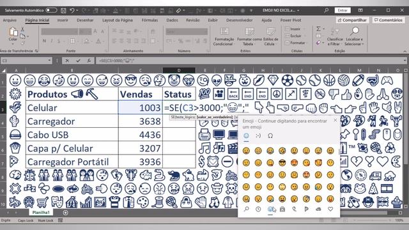Expand the Name Box dropdown arrow
Screen dimensions: 409x230
49,61
